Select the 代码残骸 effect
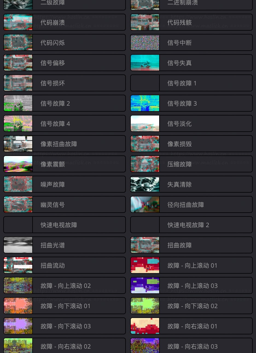Image resolution: width=256 pixels, height=353 pixels. click(191, 22)
